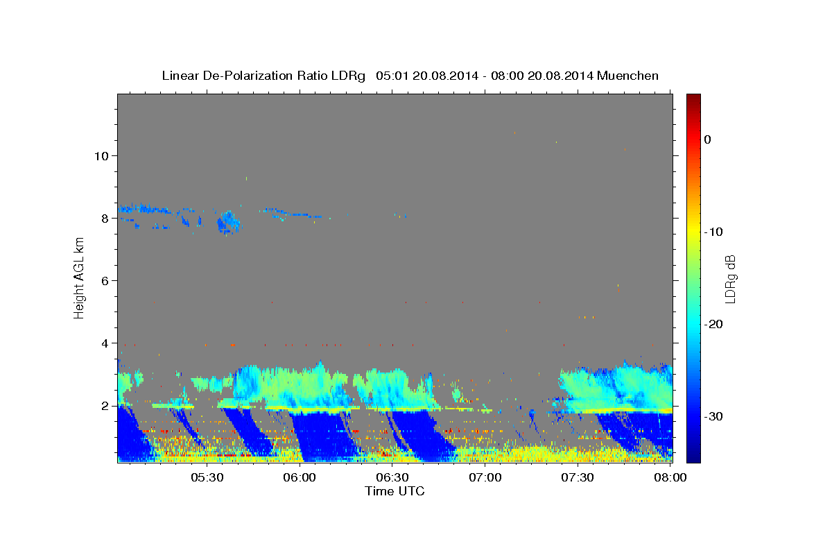This screenshot has height=555, width=832.
Task: Click the '06:30' time tick label
Action: [392, 477]
